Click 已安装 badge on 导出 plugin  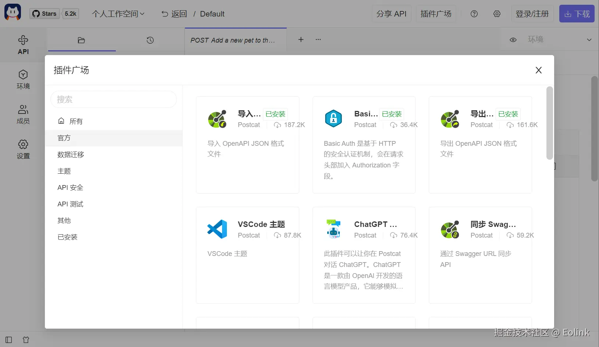point(508,114)
